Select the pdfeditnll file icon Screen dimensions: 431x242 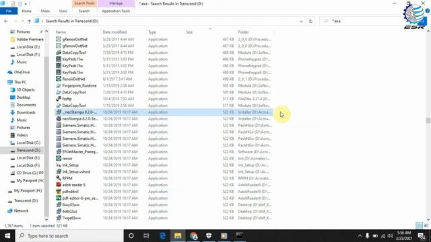59,191
